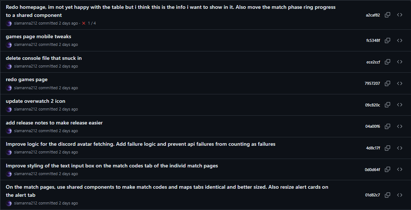Screen dimensions: 411x210
Task: Copy full SHA for commit 04a00f6
Action: pyautogui.click(x=387, y=126)
